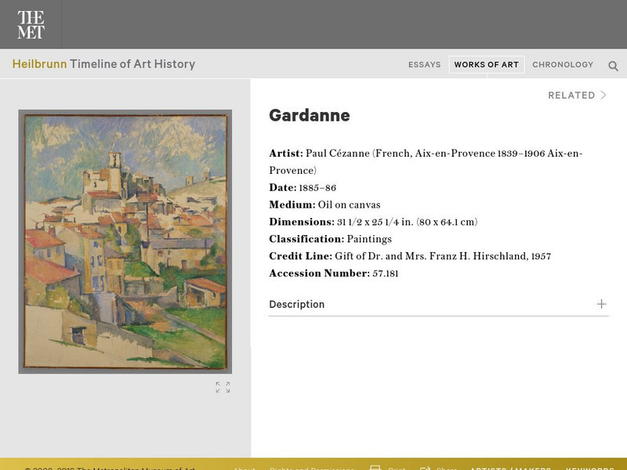Click the Share icon in footer
Screen dimensions: 627x470
click(x=427, y=468)
